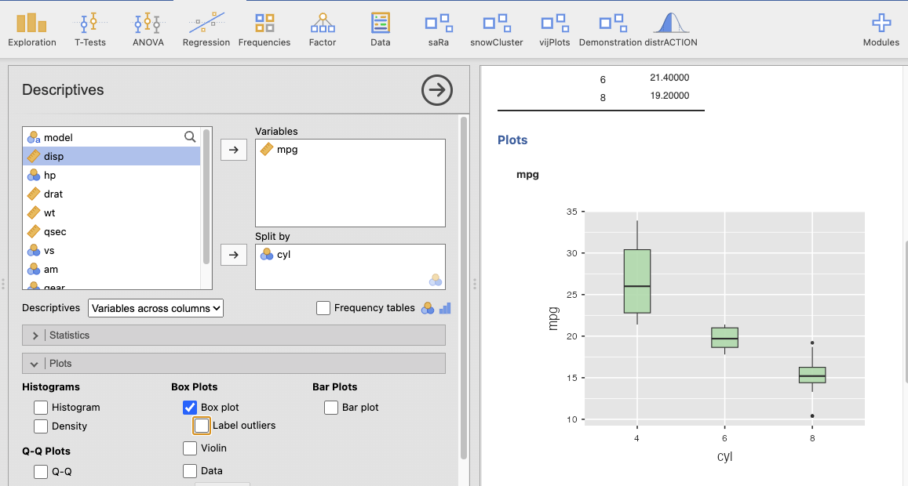Click arrow button to add to Split by
Screen dimensions: 908x486
pyautogui.click(x=234, y=255)
